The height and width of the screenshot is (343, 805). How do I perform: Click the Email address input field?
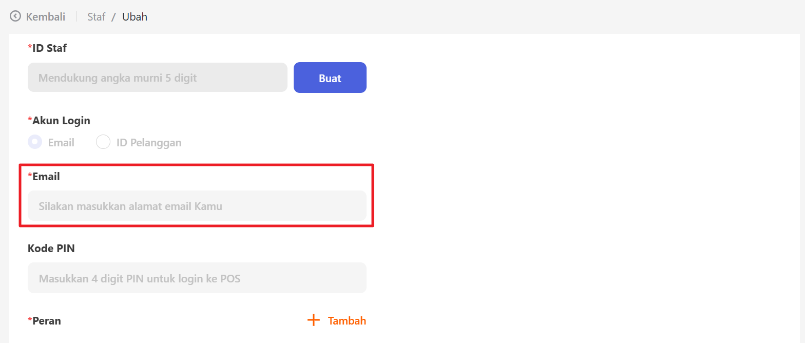pos(197,206)
